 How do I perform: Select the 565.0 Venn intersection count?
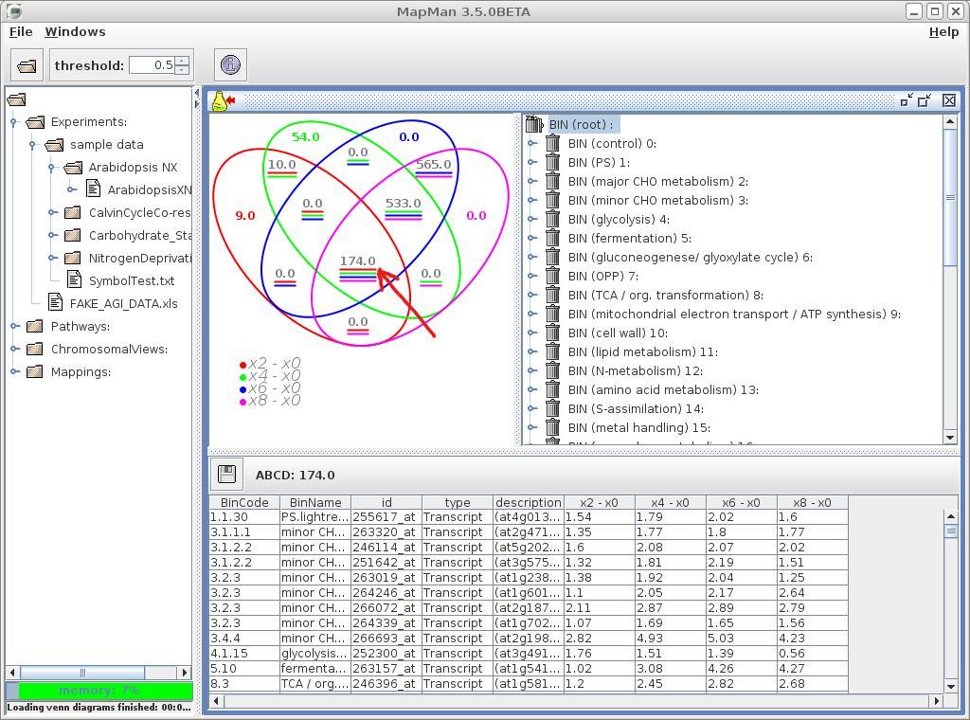pyautogui.click(x=433, y=164)
